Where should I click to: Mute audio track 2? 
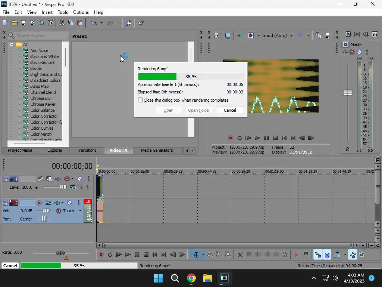tap(70, 203)
